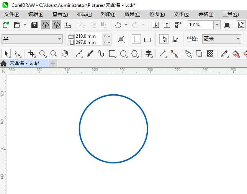Click the page width 210.0 mm field

88,36
